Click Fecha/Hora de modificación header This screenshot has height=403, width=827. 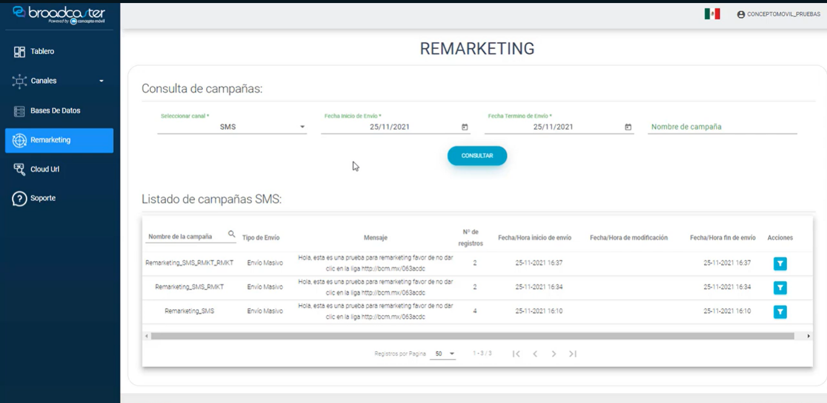629,238
